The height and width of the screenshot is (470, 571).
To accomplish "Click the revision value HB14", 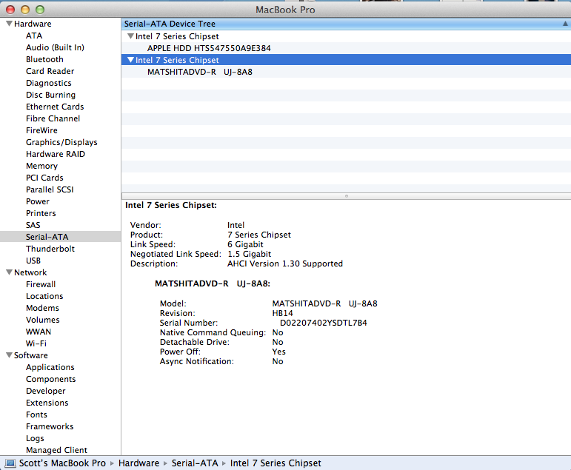I will pyautogui.click(x=283, y=313).
